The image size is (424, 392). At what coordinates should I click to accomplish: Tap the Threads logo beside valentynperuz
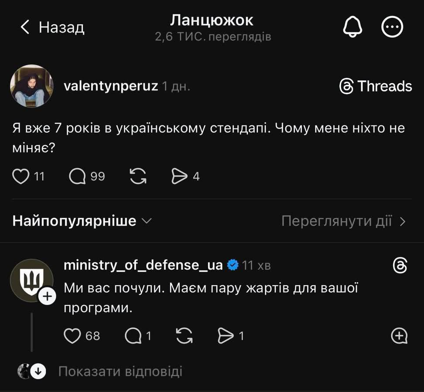tap(375, 86)
